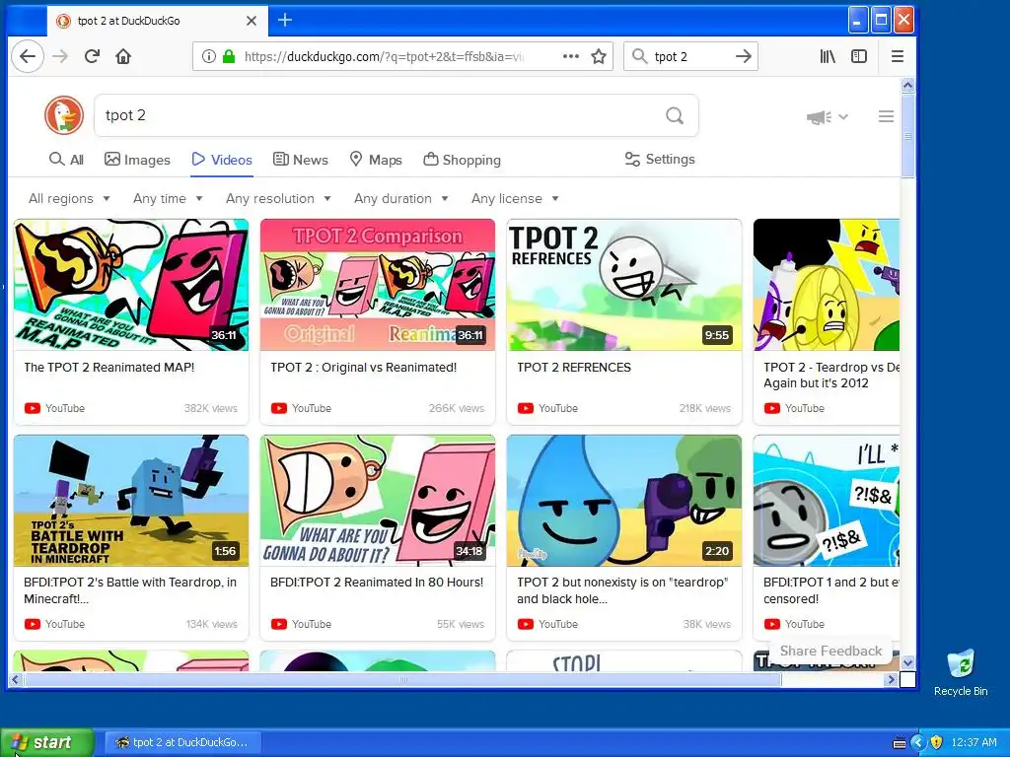Click the green padlock security icon
This screenshot has height=757, width=1010.
[229, 56]
